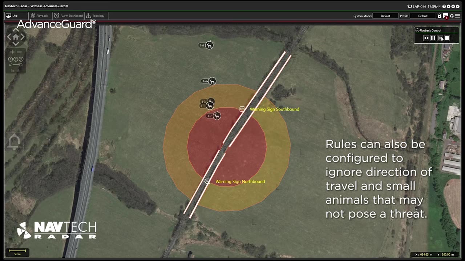Click the padlock lock icon

[440, 16]
